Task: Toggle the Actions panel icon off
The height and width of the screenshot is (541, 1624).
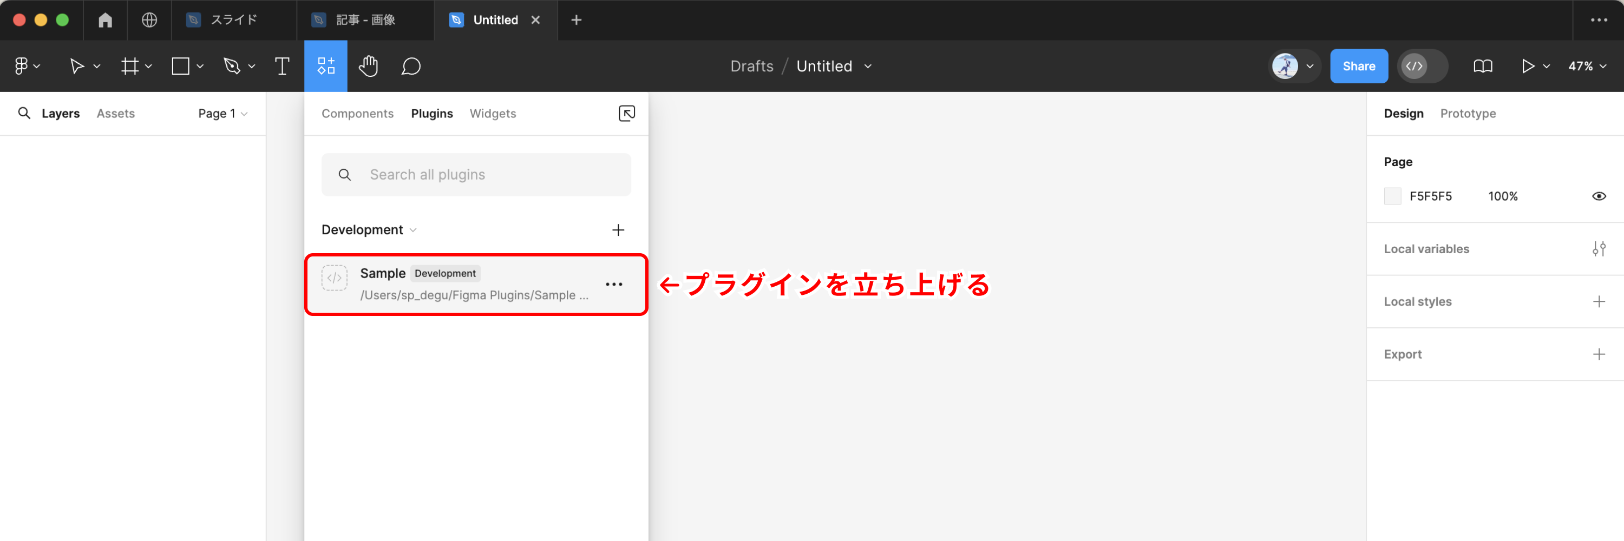Action: click(326, 65)
